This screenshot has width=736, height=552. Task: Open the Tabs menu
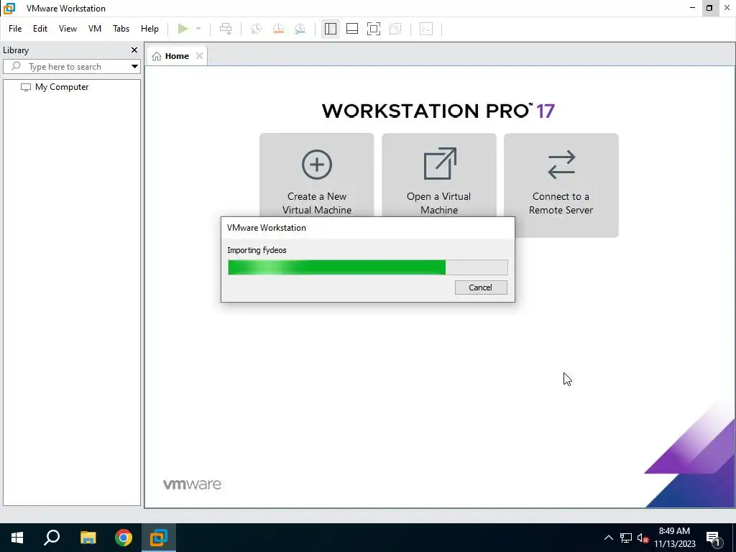121,29
